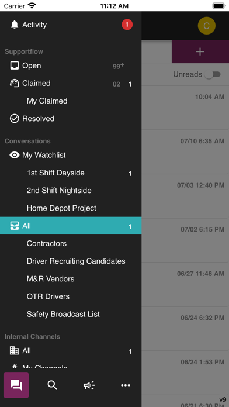
Task: Tap the unread count on 1st Shift Dayside
Action: 130,174
